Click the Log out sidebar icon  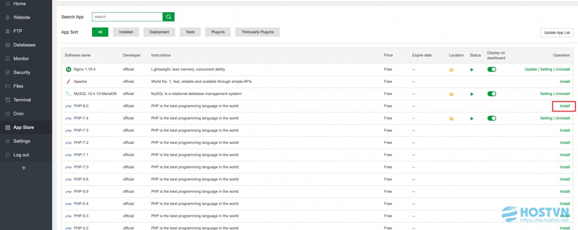coord(8,155)
